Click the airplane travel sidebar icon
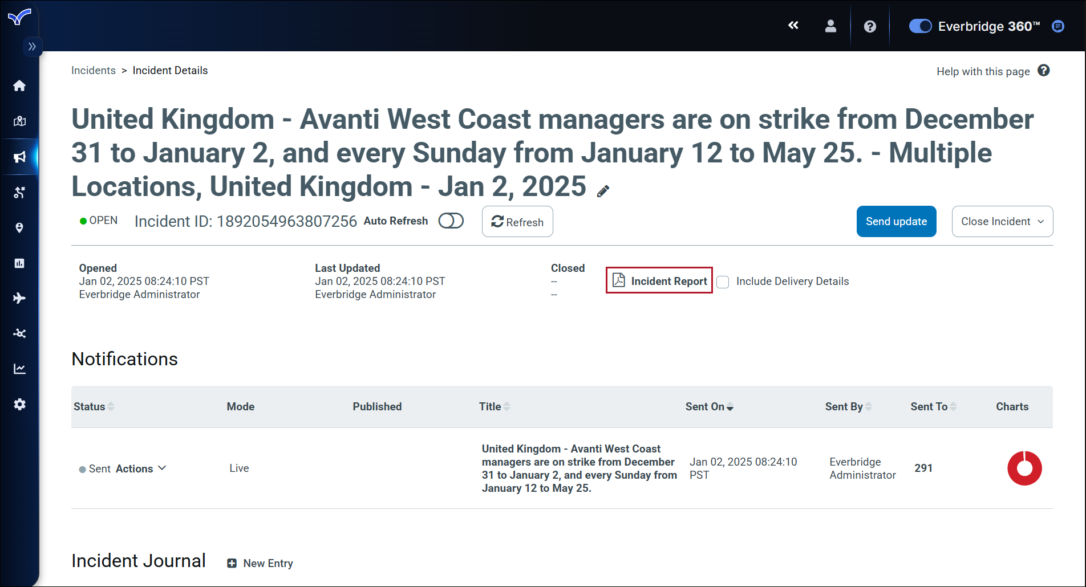Viewport: 1086px width, 587px height. [x=19, y=298]
